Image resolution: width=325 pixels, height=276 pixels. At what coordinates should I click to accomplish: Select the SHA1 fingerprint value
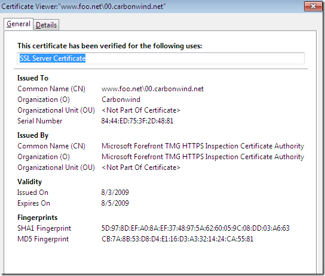(195, 228)
